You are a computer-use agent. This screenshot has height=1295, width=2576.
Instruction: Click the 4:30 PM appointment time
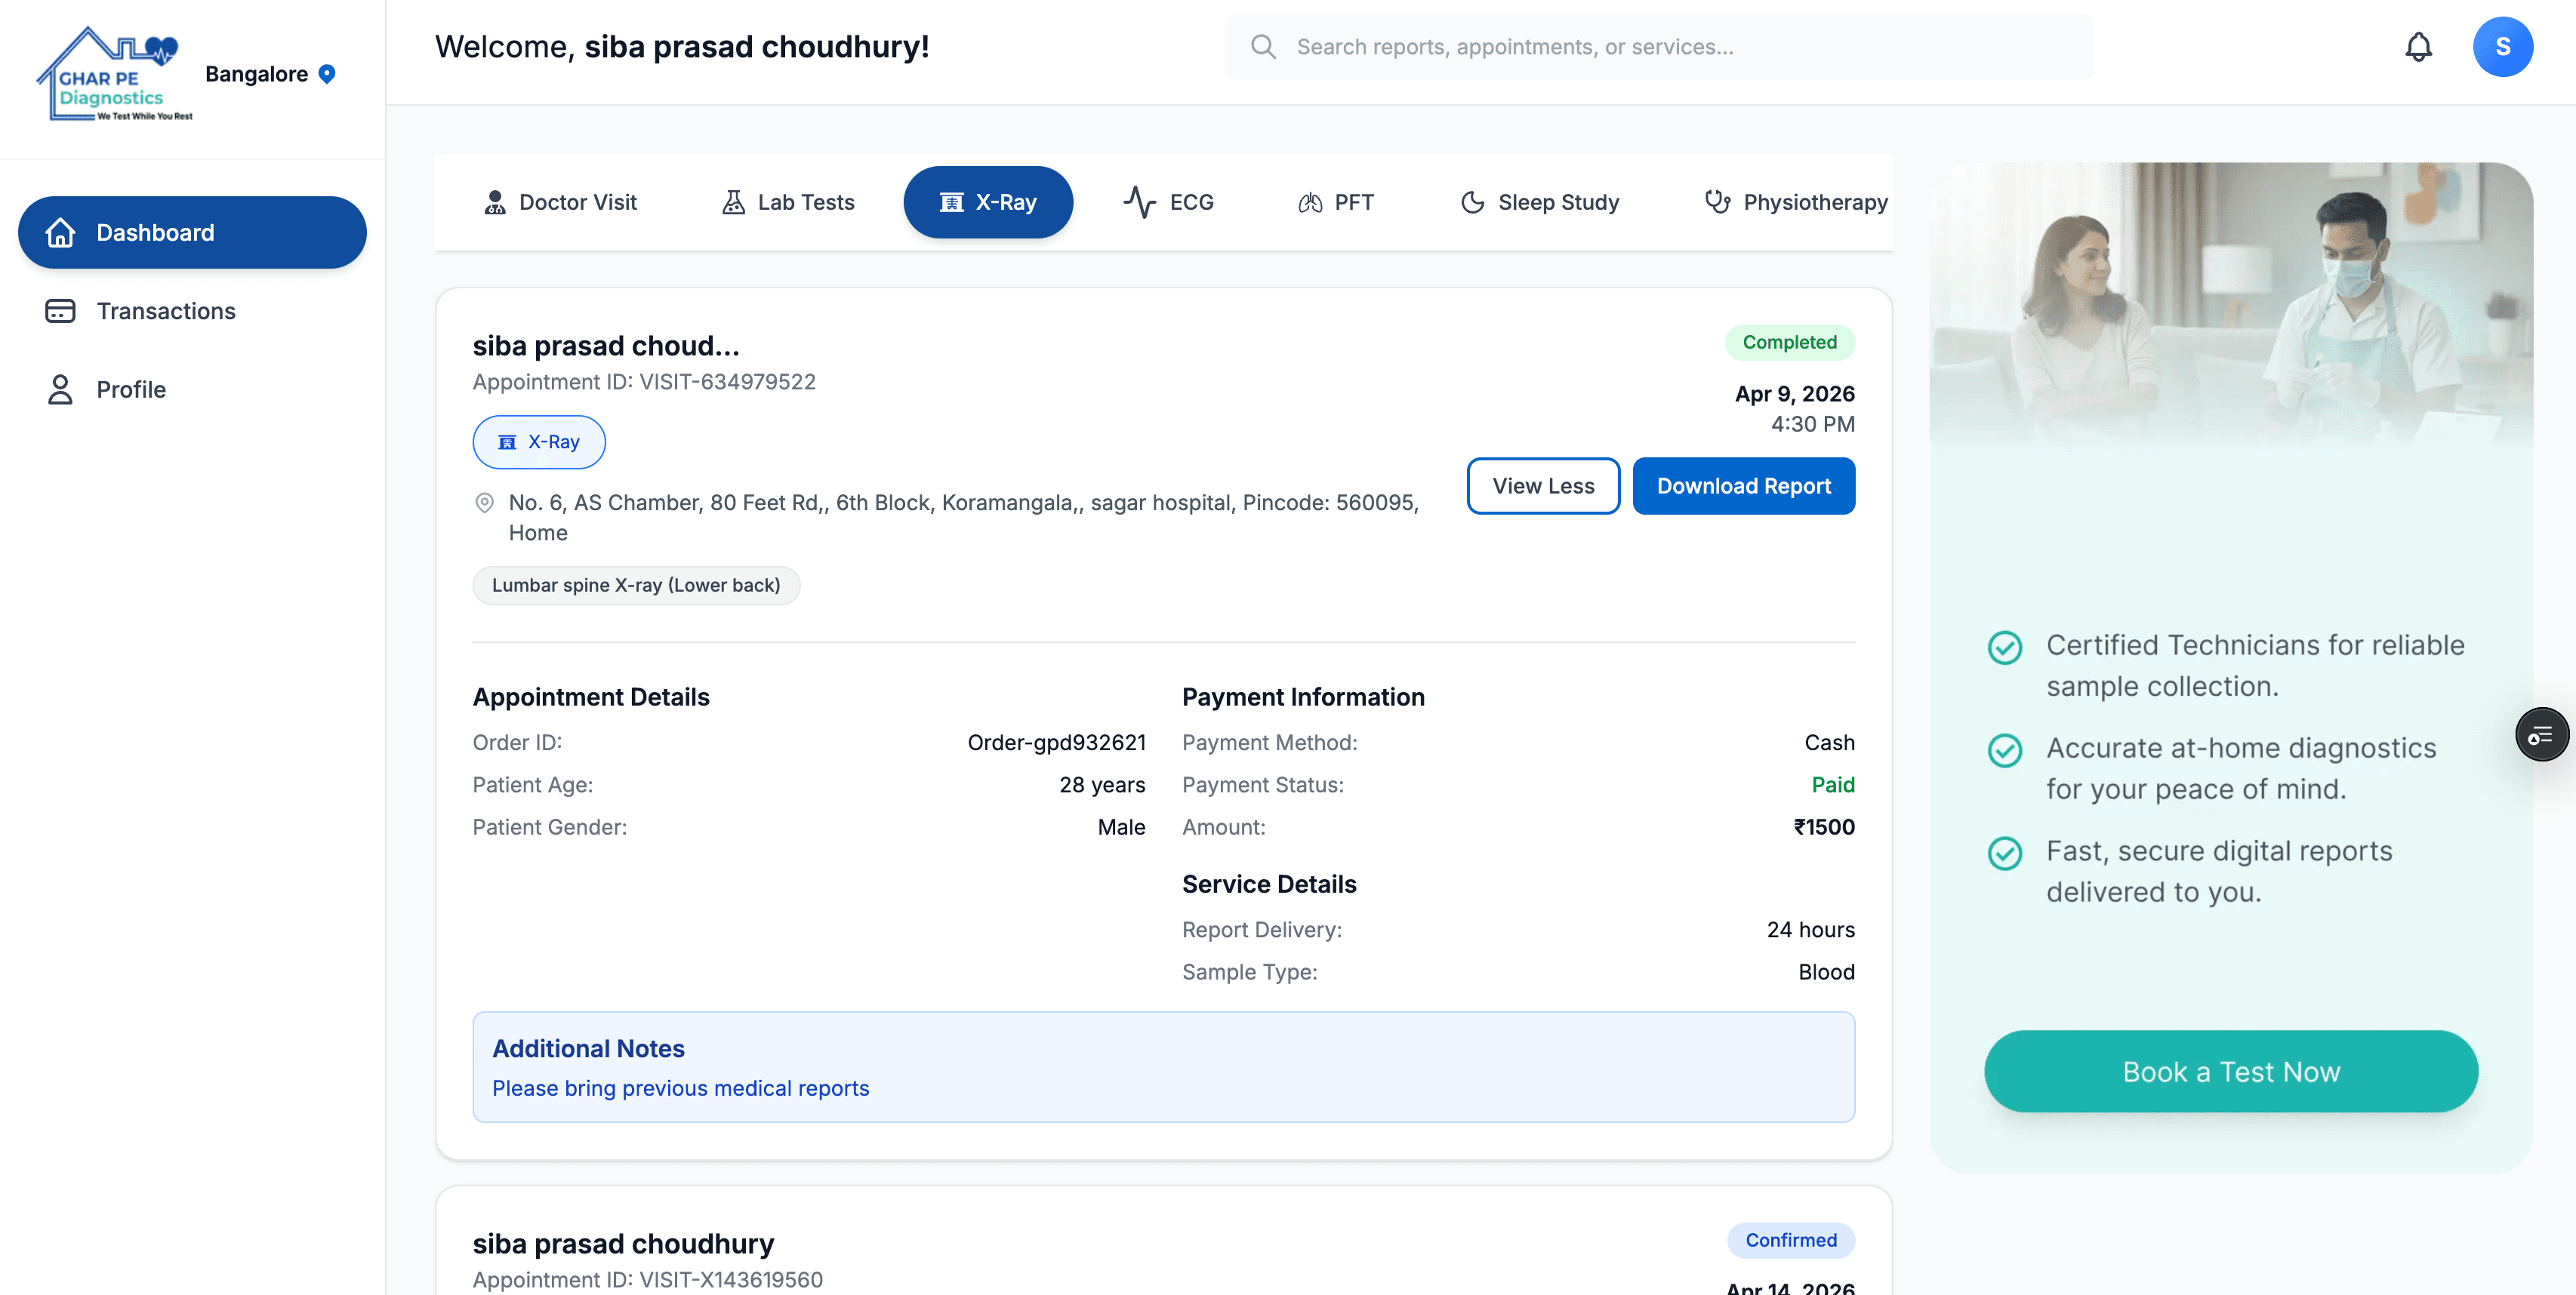coord(1813,425)
